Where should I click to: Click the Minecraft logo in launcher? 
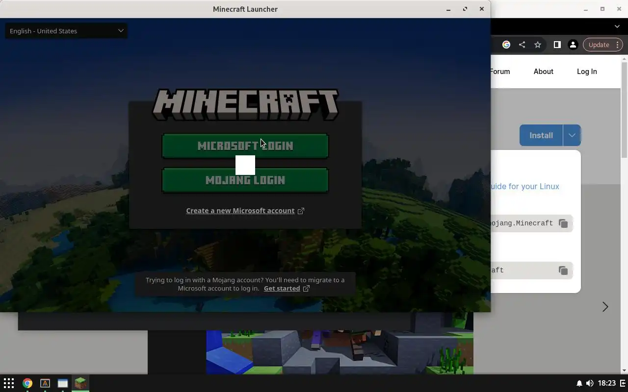(x=245, y=104)
